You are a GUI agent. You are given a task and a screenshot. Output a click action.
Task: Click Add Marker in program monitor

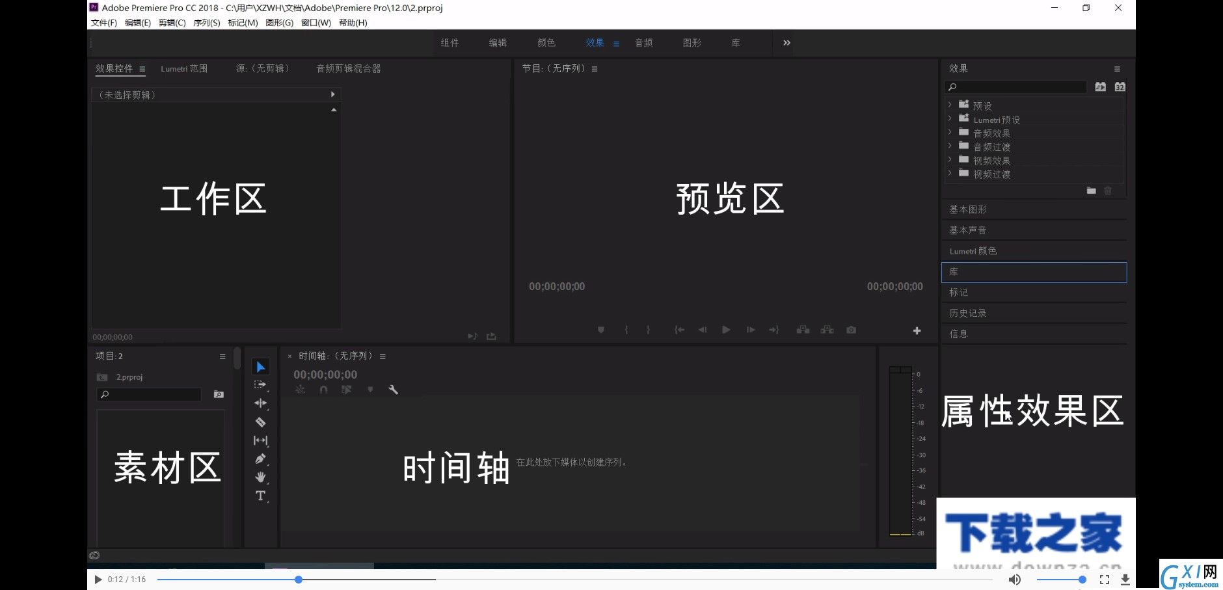coord(601,330)
